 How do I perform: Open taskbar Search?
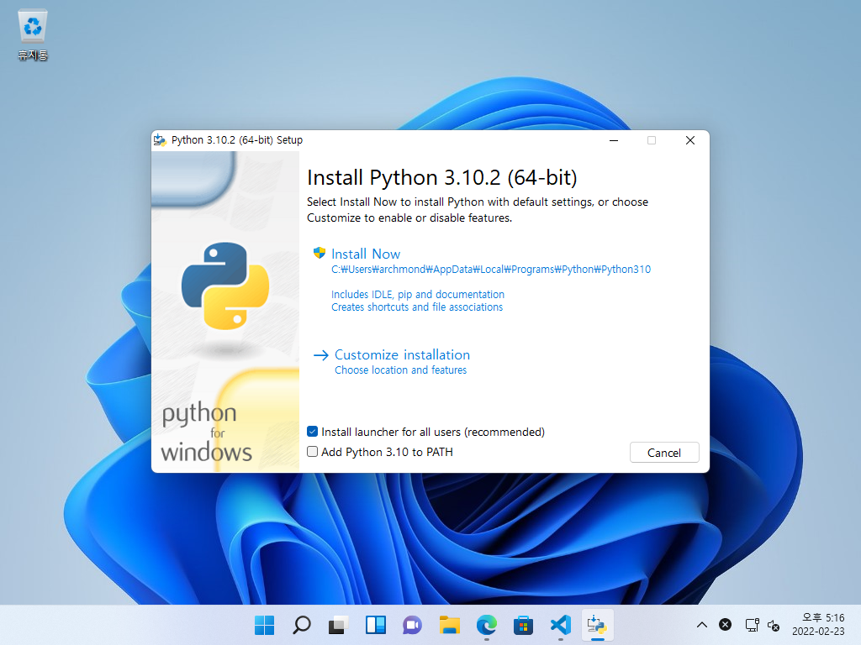coord(302,625)
